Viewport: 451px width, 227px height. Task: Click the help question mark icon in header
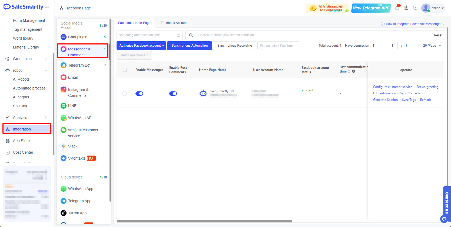tap(415, 8)
